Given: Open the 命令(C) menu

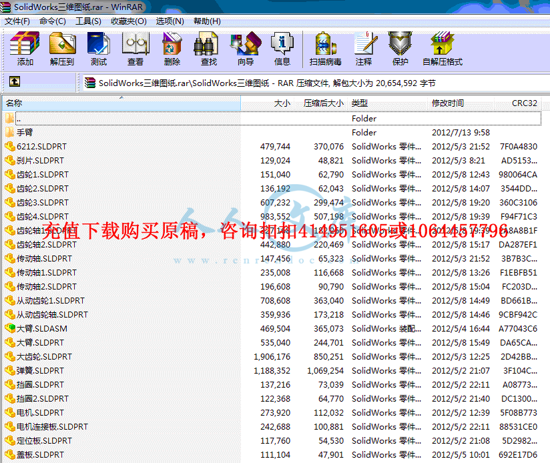Looking at the screenshot, I should click(53, 21).
